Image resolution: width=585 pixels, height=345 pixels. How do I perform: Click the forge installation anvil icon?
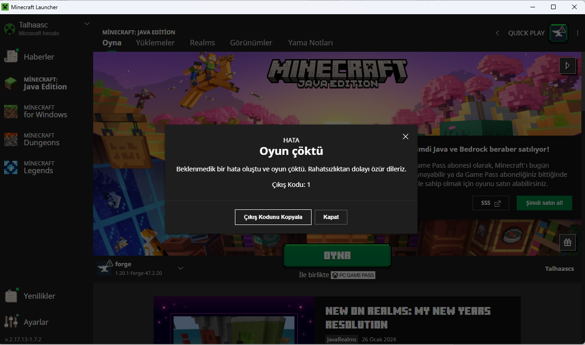coord(105,268)
